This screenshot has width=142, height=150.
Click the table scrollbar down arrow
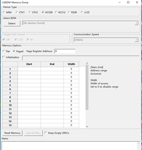click(x=87, y=126)
